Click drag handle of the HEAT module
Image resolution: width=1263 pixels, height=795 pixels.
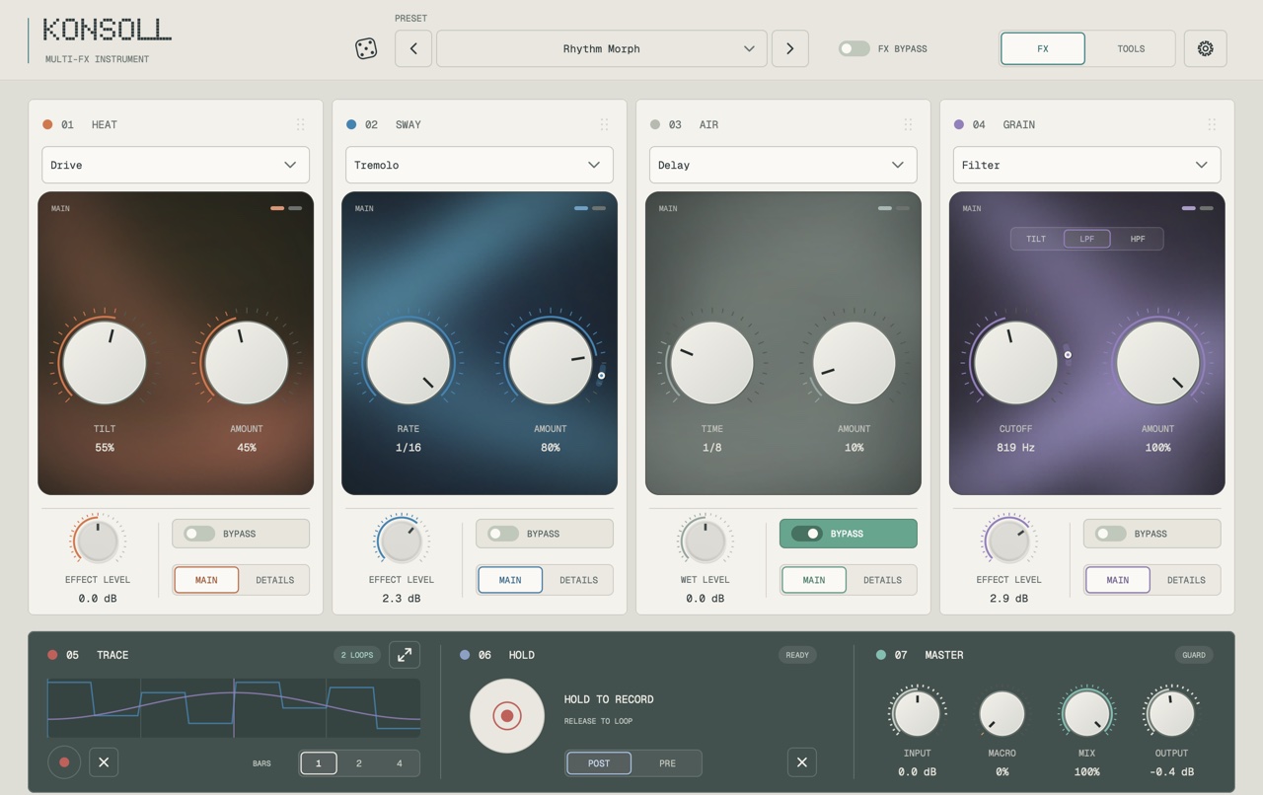click(300, 124)
